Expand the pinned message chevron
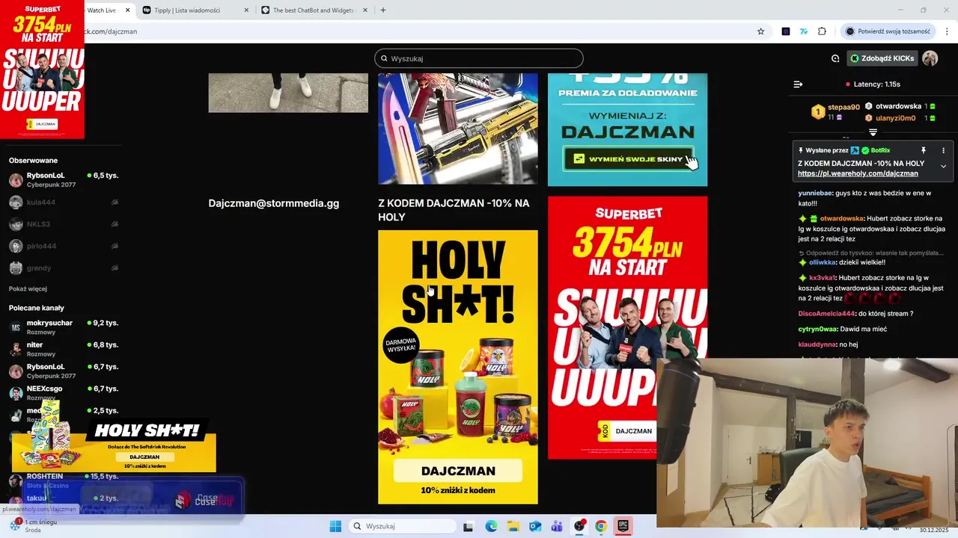This screenshot has height=538, width=958. (x=943, y=166)
